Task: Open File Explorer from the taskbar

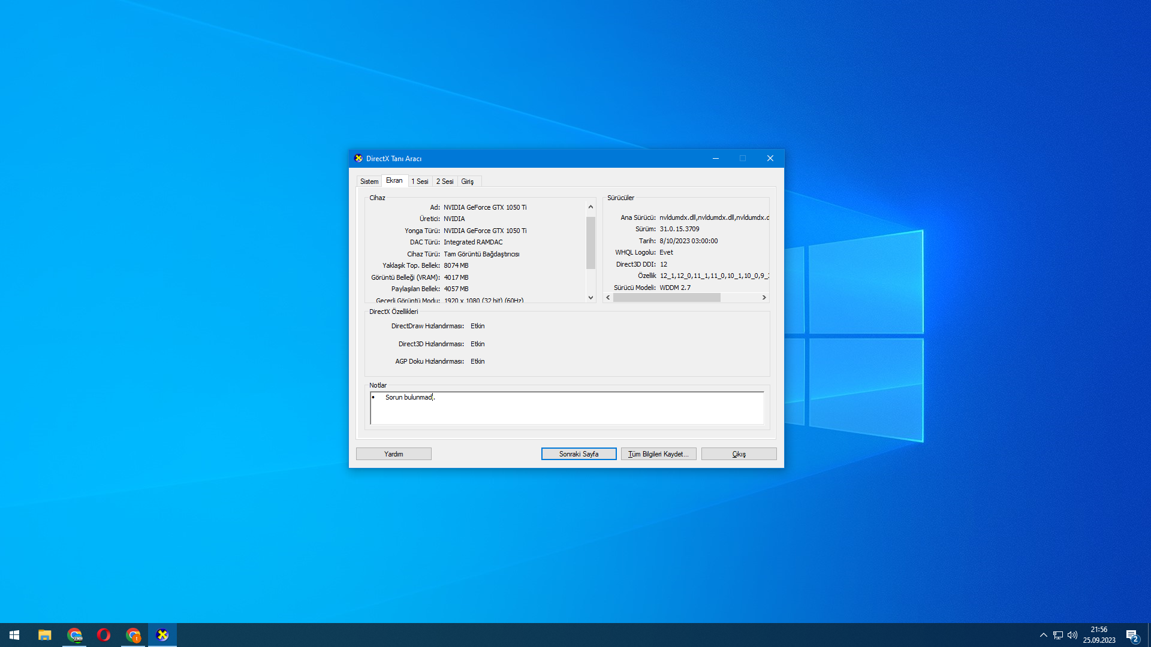Action: [x=44, y=635]
